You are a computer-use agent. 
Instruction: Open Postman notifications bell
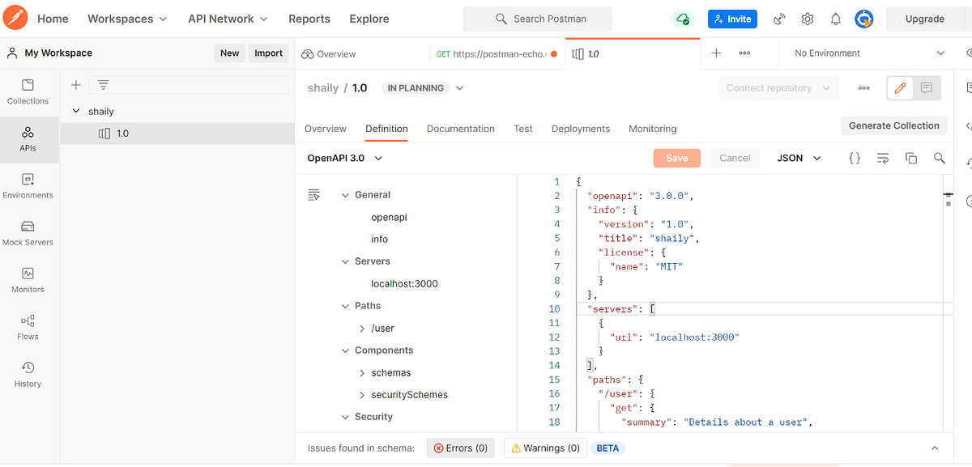point(835,18)
